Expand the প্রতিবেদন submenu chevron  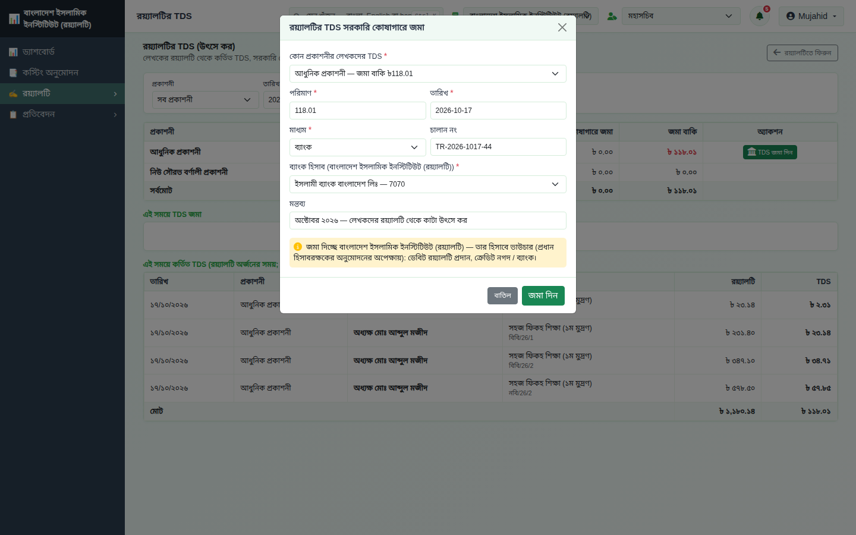115,115
